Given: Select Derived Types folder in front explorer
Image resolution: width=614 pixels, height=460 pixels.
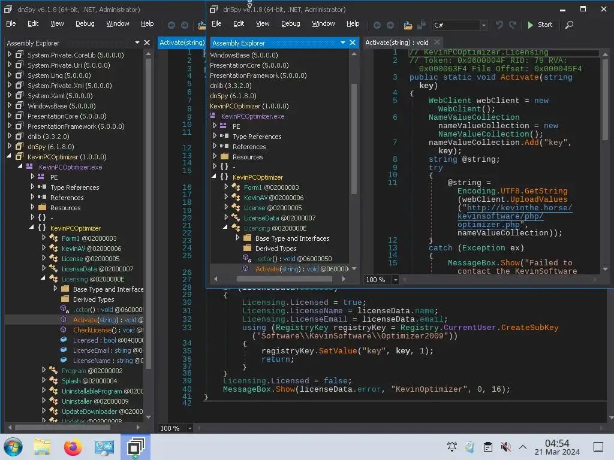Looking at the screenshot, I should (x=276, y=249).
